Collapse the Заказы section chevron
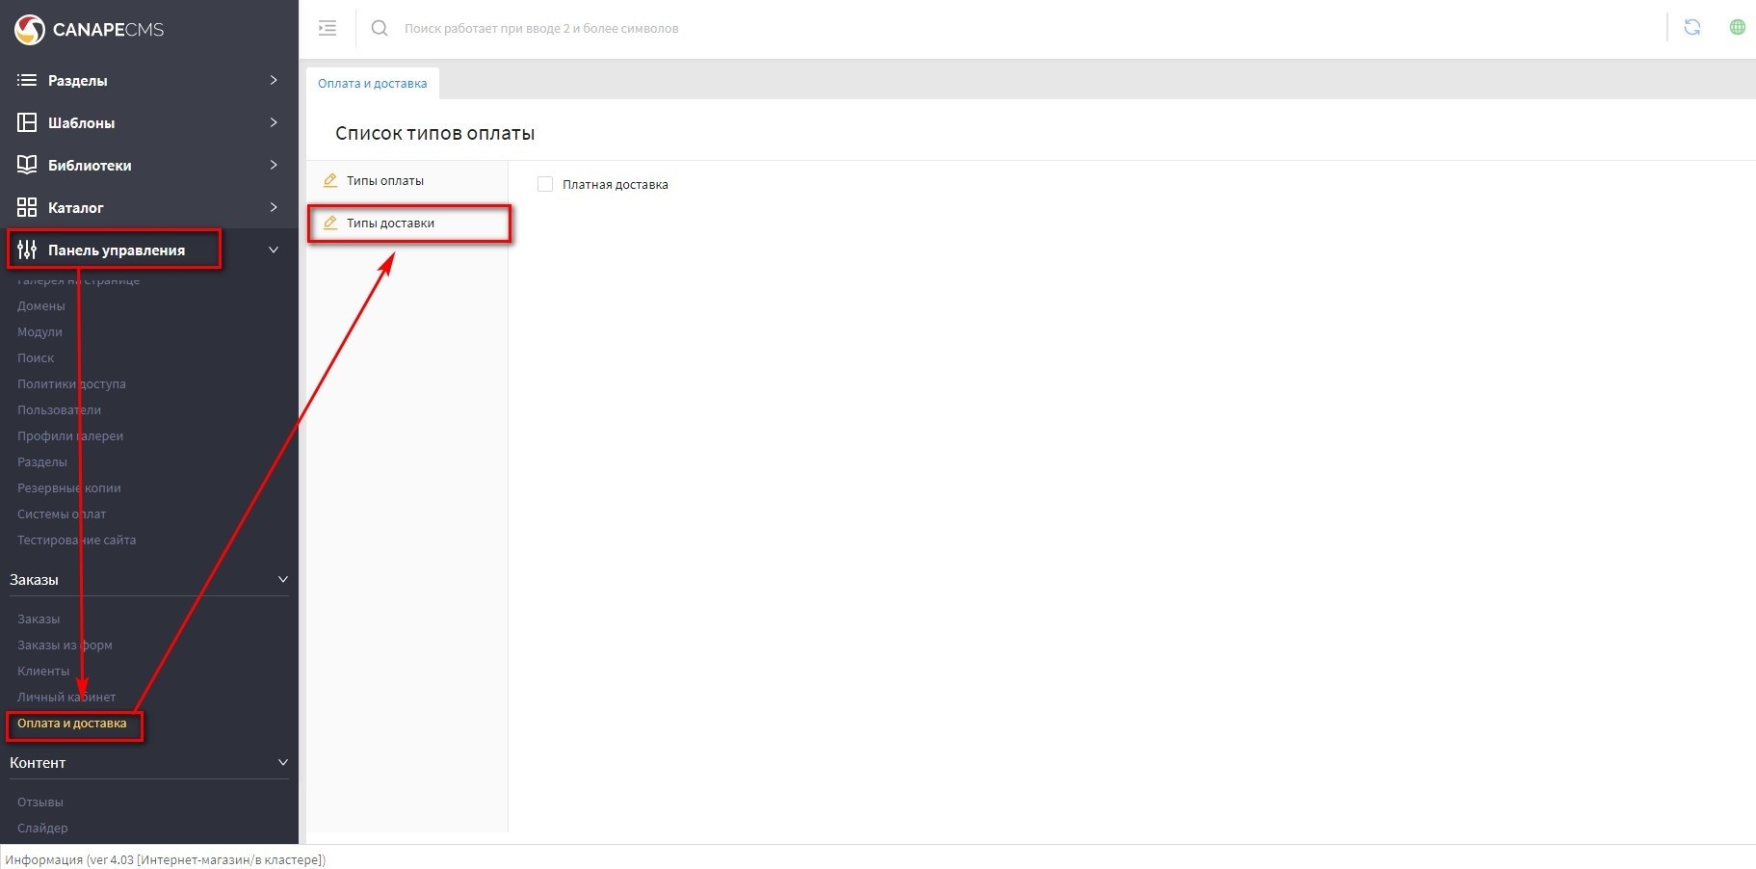Screen dimensions: 1756x869 tap(283, 579)
